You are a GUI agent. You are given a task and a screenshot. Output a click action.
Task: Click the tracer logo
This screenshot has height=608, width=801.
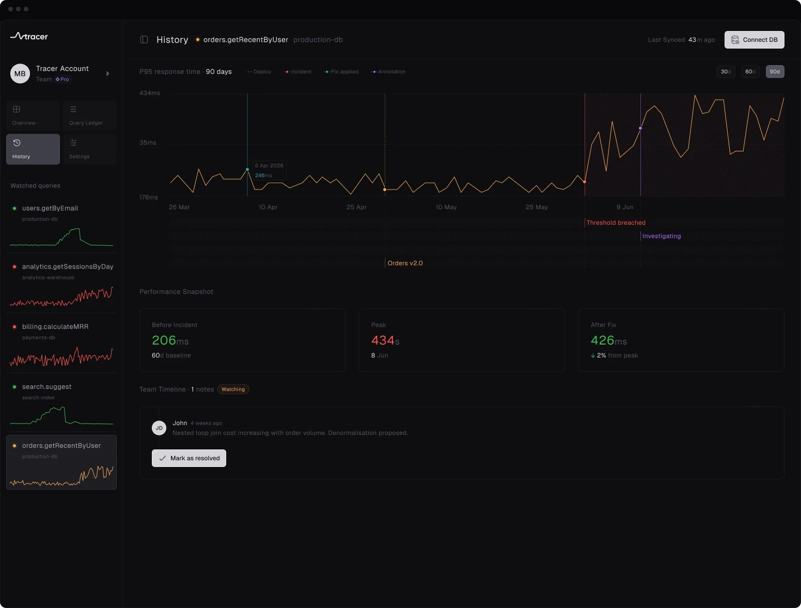click(x=29, y=36)
